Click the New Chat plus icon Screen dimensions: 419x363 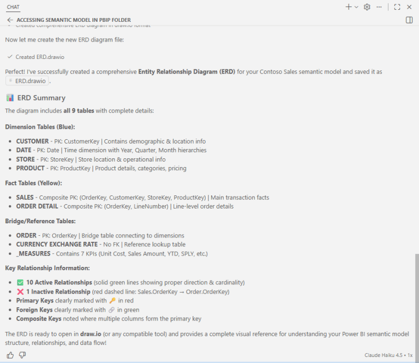coord(349,7)
